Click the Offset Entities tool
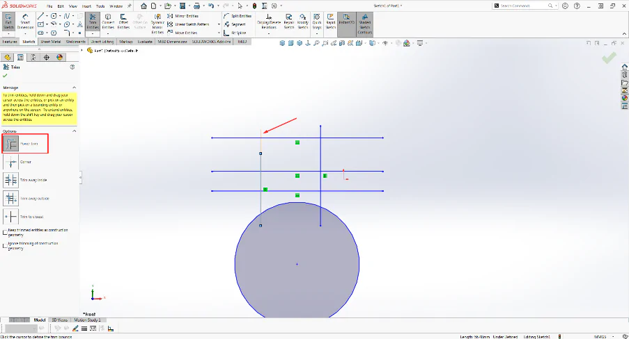Screen dimensions: 629x339 coord(123,22)
